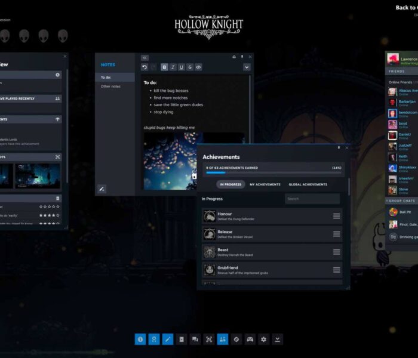Screen dimensions: 418x358
Task: Pin the Notes window
Action: (x=242, y=57)
